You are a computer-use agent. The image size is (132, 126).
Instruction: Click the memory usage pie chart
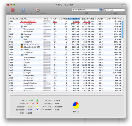(x=76, y=105)
